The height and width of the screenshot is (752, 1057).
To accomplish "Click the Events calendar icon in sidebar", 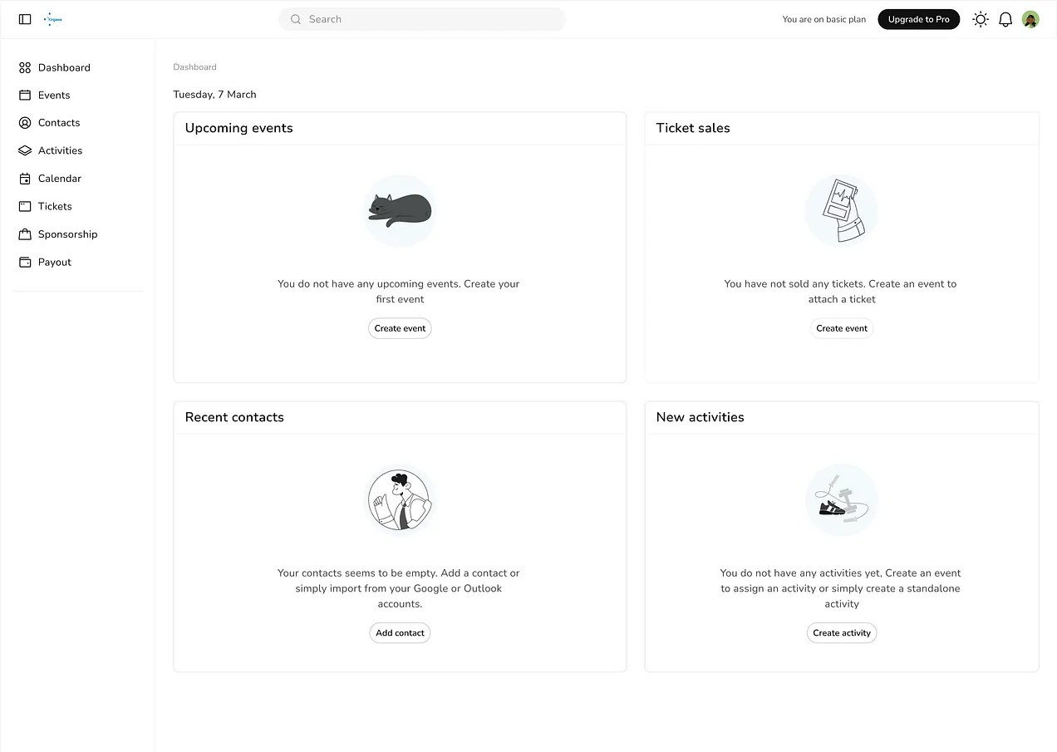I will point(25,95).
